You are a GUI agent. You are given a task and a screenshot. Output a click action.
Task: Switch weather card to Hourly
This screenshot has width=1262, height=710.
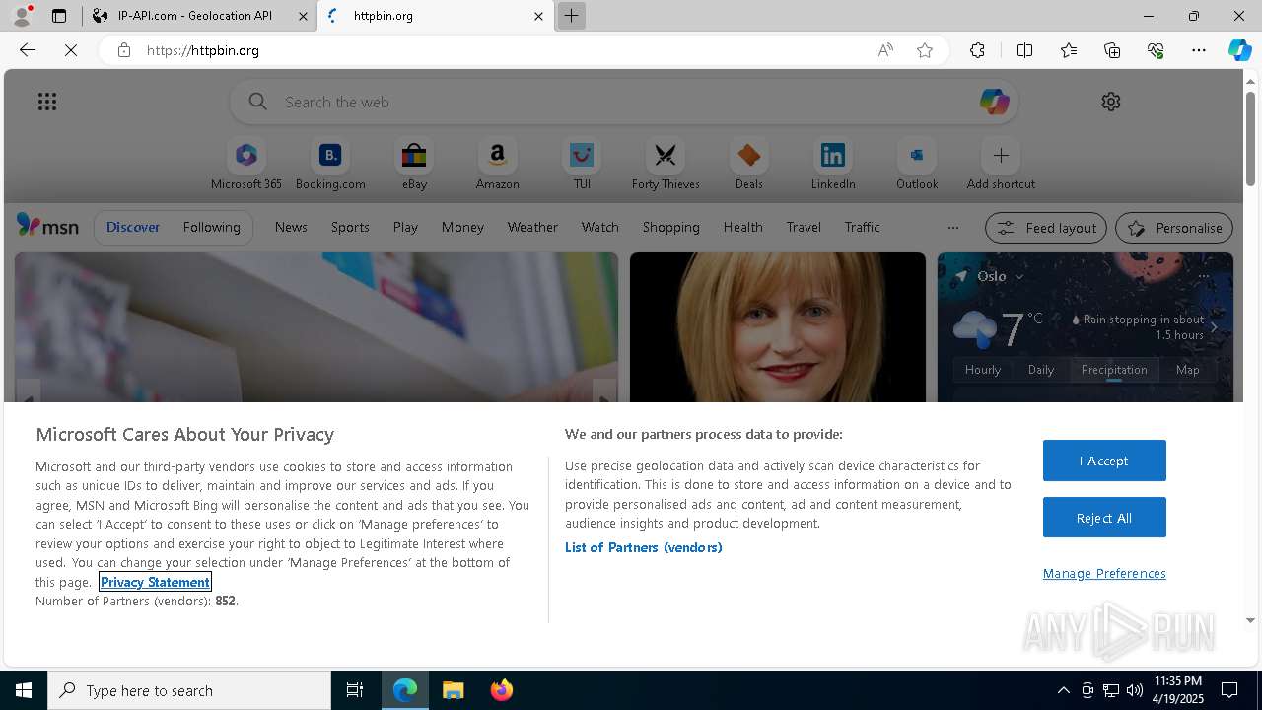coord(983,370)
